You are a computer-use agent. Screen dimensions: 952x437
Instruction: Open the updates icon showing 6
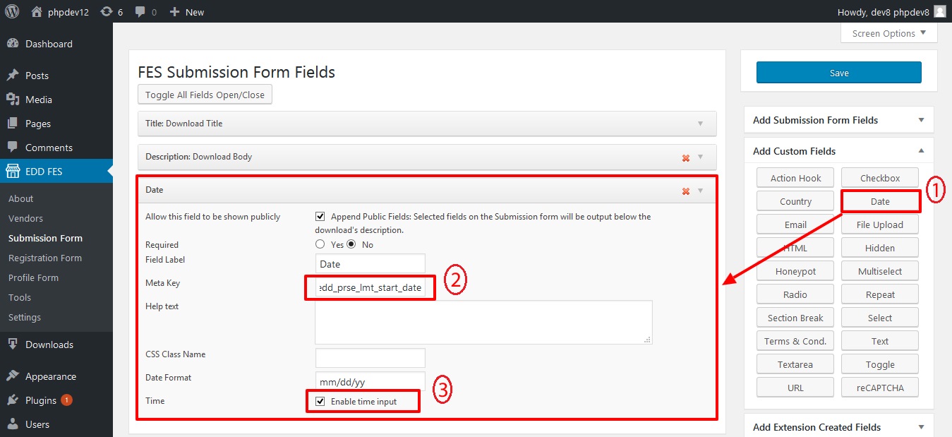tap(106, 12)
